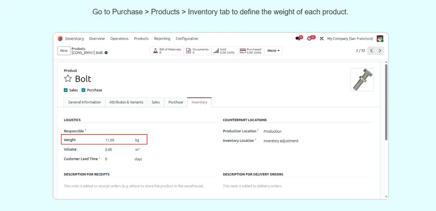The height and width of the screenshot is (211, 436).
Task: Click the debug tools wrench icon
Action: point(321,39)
